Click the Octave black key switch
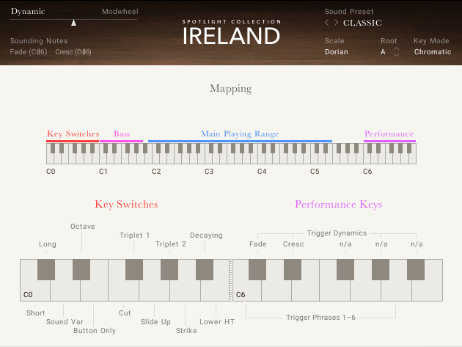Viewport: 462px width, 347px height. (x=81, y=269)
